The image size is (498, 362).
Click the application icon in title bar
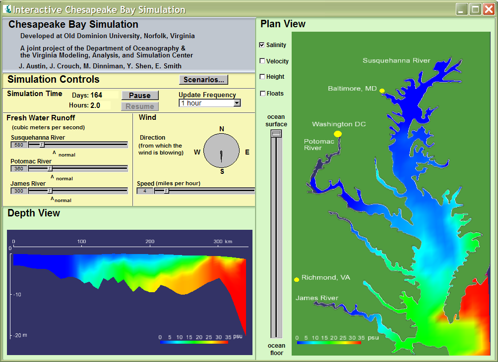[6, 9]
